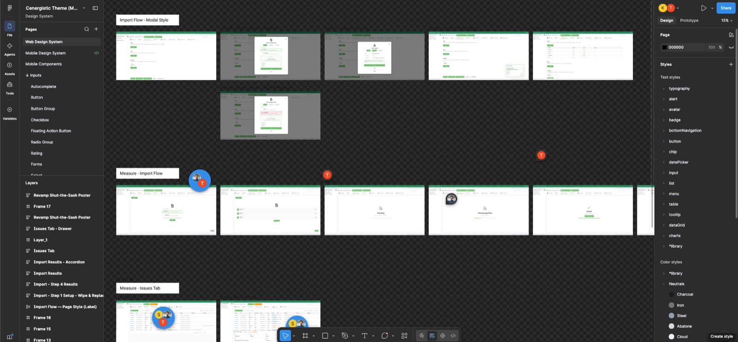The width and height of the screenshot is (738, 342).
Task: Open the Text tool options chevron
Action: coord(373,336)
